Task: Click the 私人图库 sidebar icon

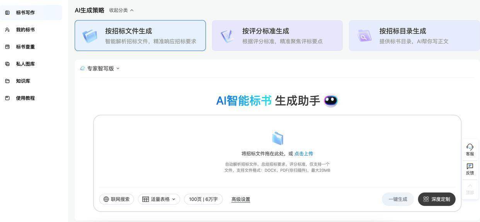Action: tap(7, 64)
